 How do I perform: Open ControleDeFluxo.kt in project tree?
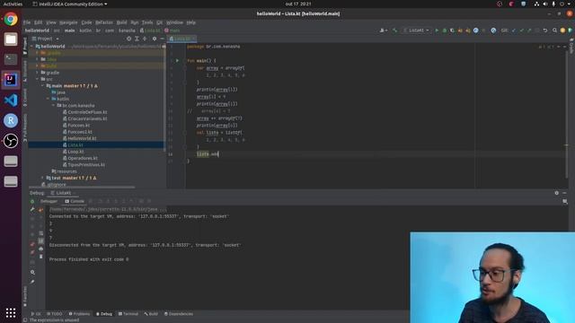point(87,112)
